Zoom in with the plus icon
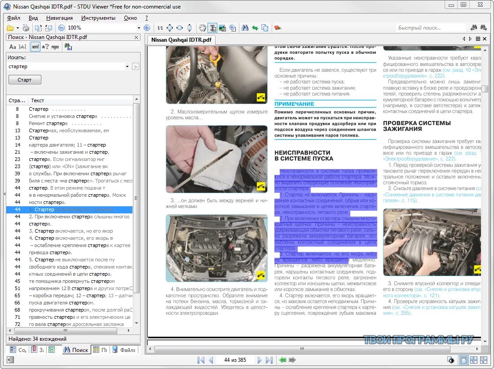The width and height of the screenshot is (494, 369). 146,28
